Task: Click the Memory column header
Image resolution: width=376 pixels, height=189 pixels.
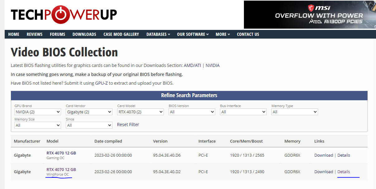Action: pos(292,141)
